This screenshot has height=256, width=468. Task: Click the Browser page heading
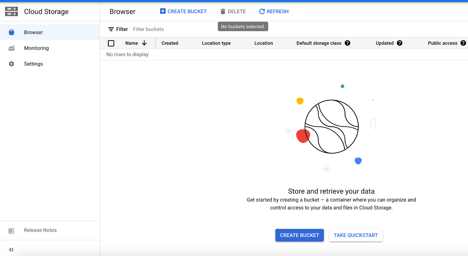tap(123, 12)
